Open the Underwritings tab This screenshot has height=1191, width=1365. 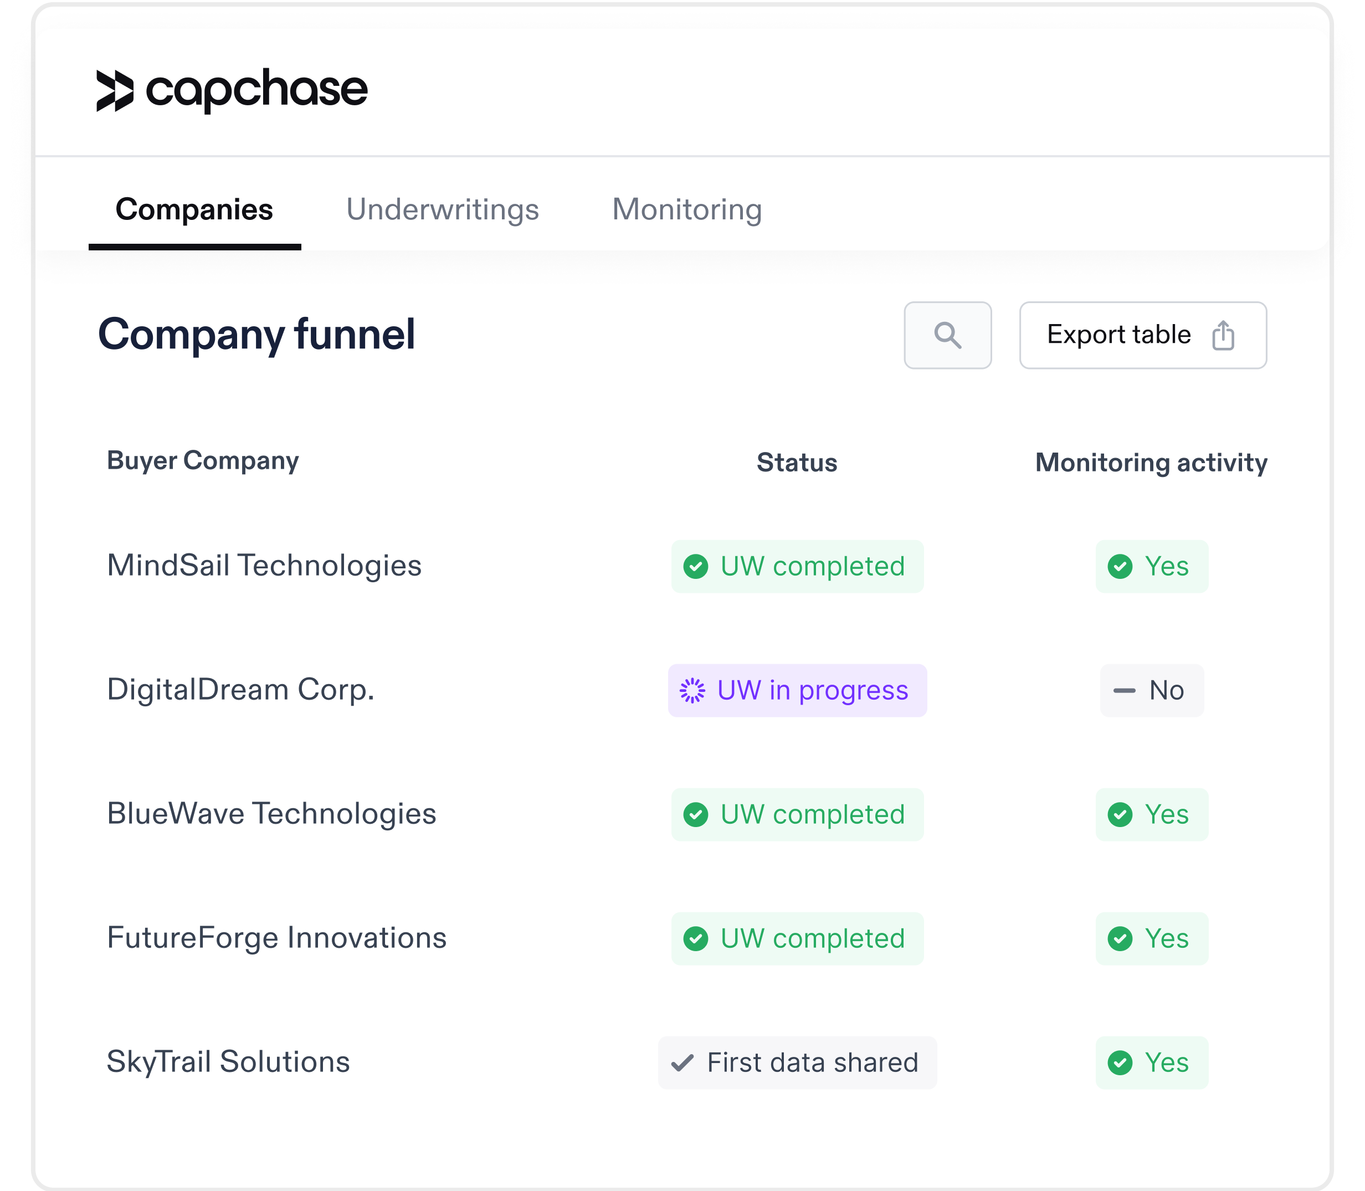tap(443, 209)
